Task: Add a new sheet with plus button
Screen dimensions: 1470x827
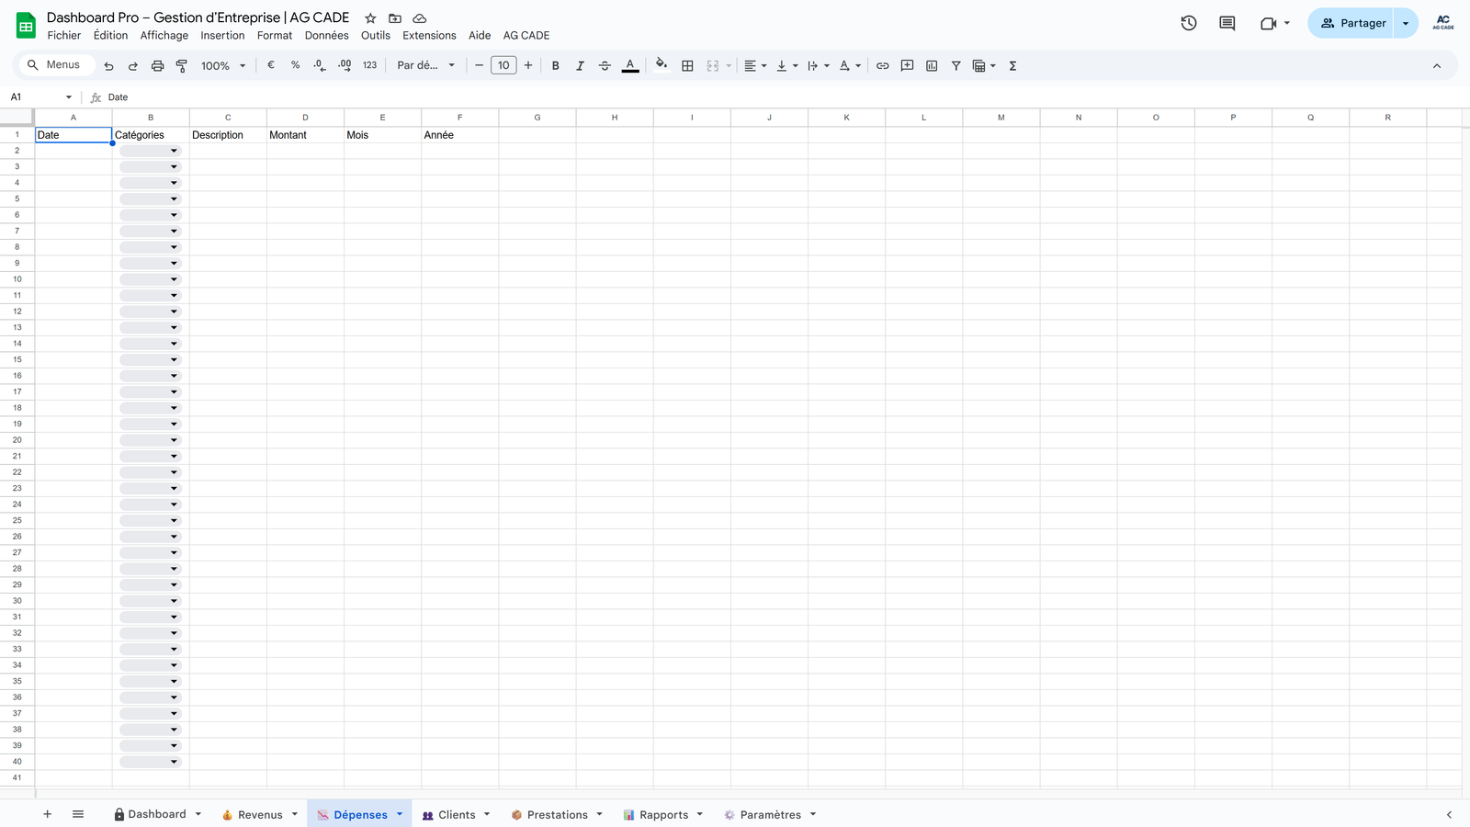Action: (48, 814)
